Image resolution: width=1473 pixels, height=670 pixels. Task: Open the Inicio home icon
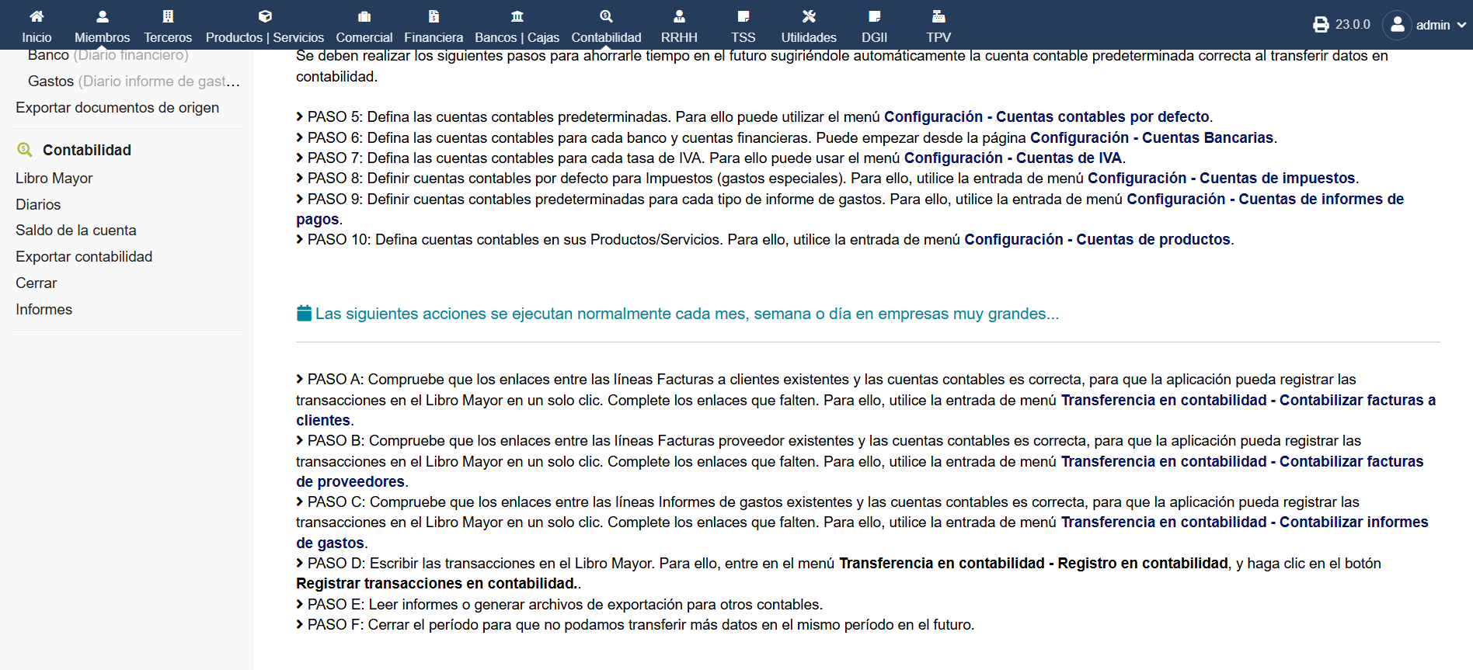(x=37, y=16)
